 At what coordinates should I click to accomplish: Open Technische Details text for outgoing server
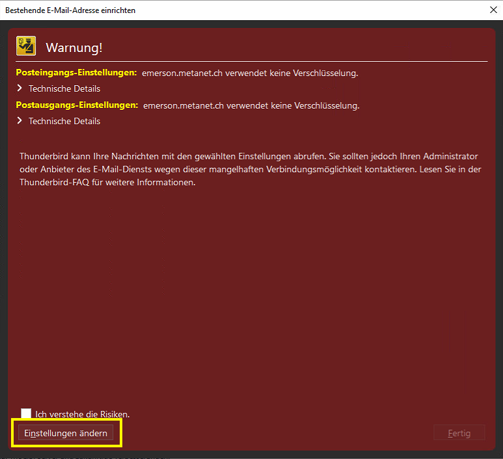64,121
